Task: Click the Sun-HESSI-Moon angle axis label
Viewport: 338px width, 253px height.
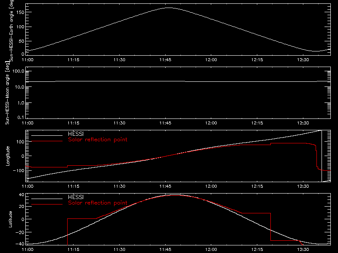Action: click(7, 93)
